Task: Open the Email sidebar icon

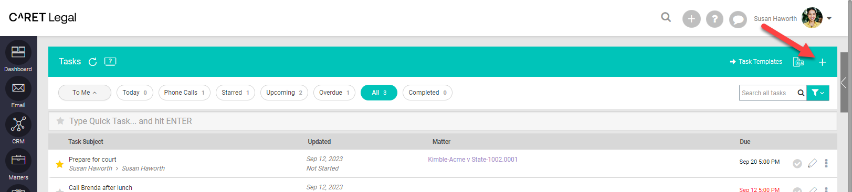Action: pyautogui.click(x=18, y=88)
